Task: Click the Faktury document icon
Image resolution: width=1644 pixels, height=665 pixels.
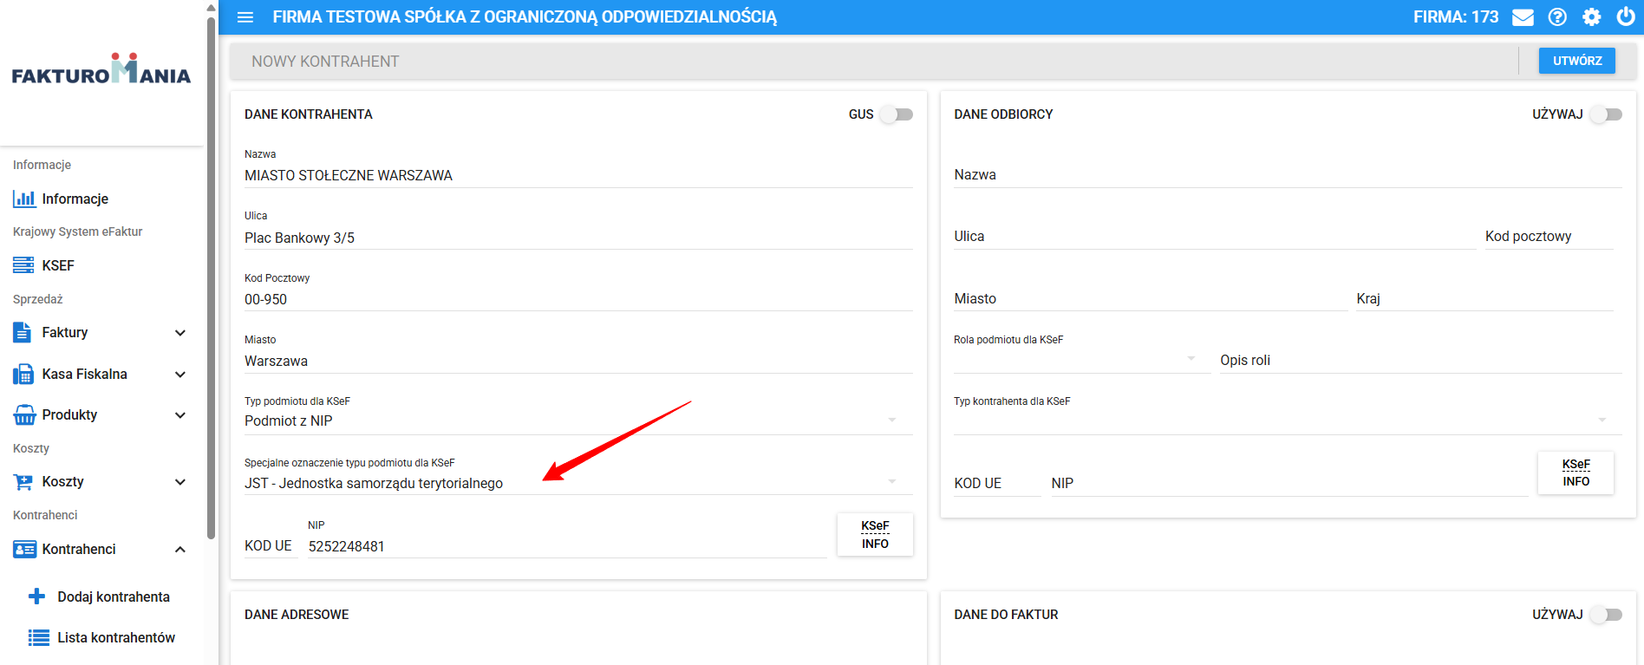Action: tap(23, 332)
